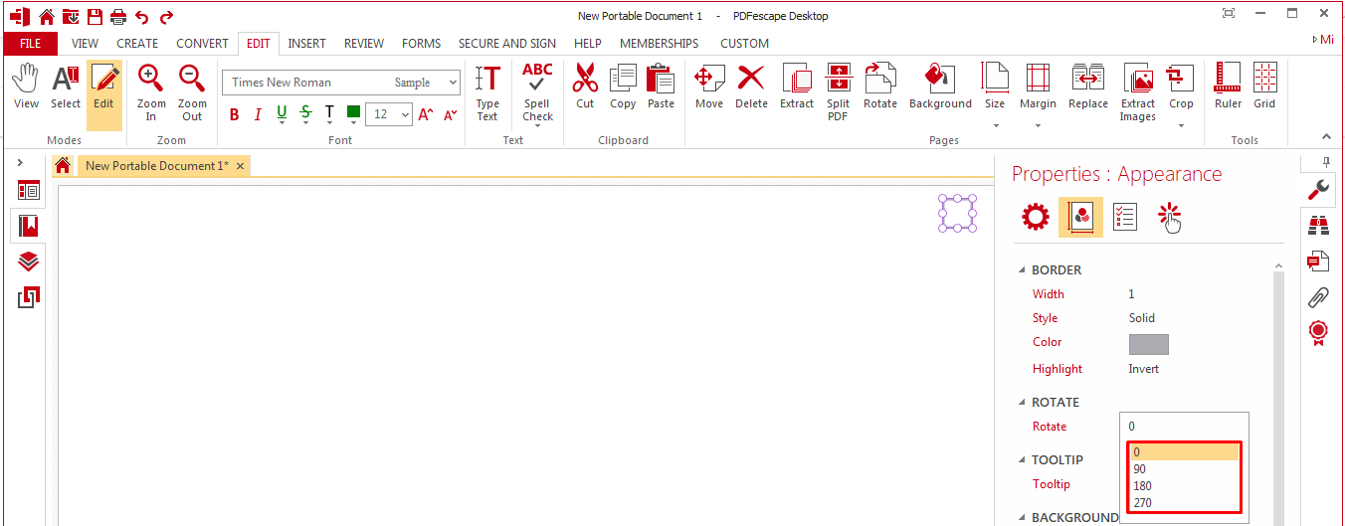Open the Extract Images tool

point(1137,92)
